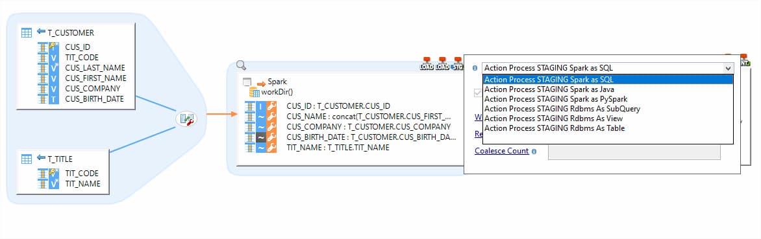Click the blue arrow beside T_TITLE
The height and width of the screenshot is (239, 761).
(x=41, y=158)
